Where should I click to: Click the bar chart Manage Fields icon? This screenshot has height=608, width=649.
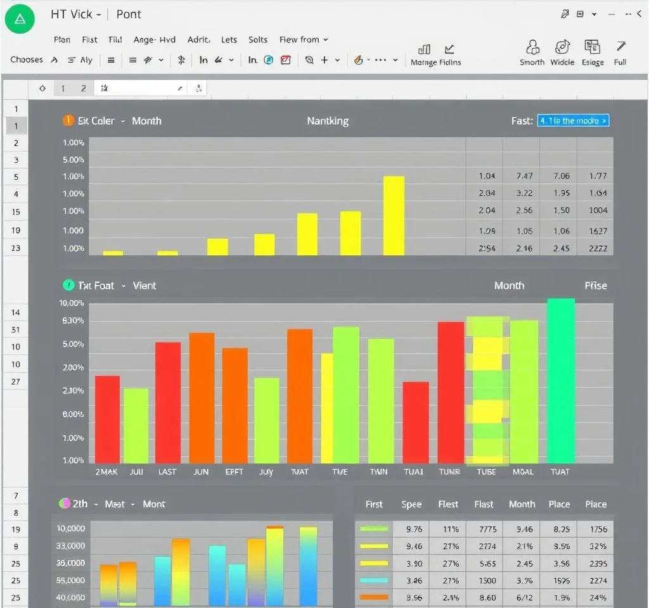[425, 49]
